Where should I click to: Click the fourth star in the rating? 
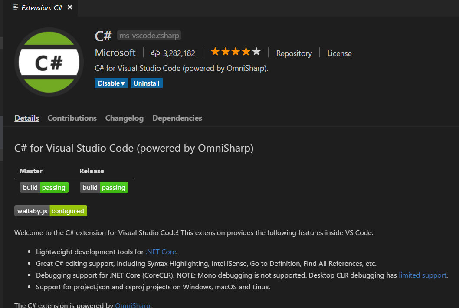pyautogui.click(x=246, y=51)
